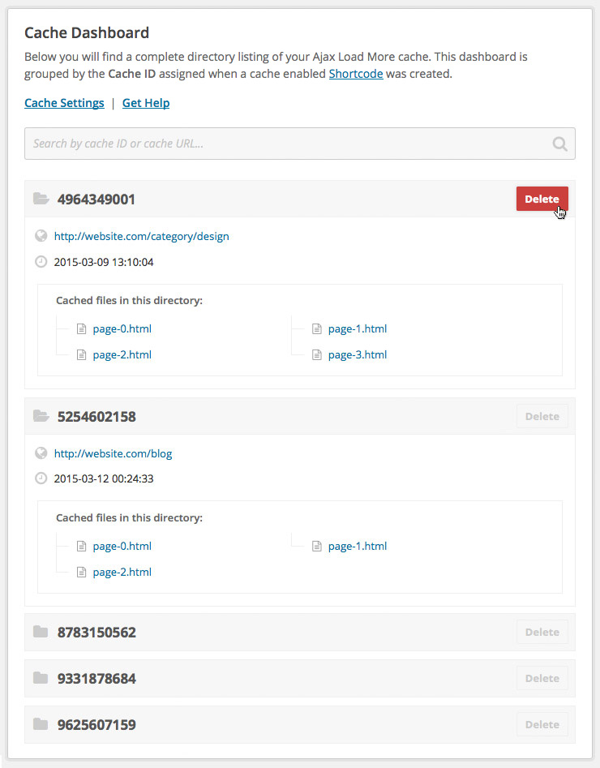This screenshot has height=768, width=600.
Task: Click the globe icon next to website.com/blog URL
Action: 41,453
